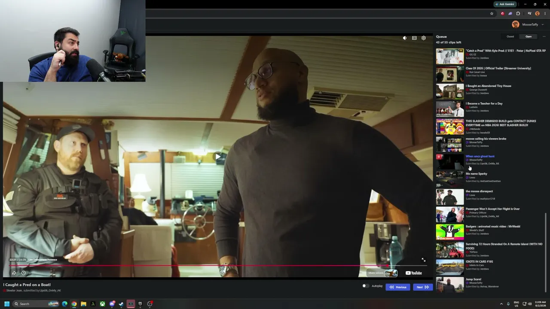Open the taskbar clock and date
Image resolution: width=550 pixels, height=309 pixels.
[x=541, y=304]
